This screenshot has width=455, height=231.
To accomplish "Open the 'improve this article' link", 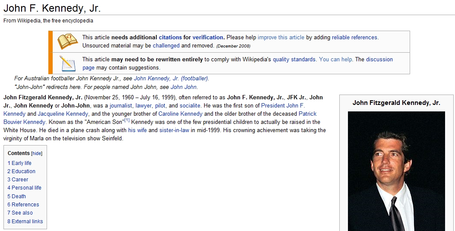I will pyautogui.click(x=281, y=38).
